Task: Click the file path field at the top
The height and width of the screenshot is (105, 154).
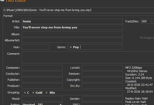Action: 78,10
